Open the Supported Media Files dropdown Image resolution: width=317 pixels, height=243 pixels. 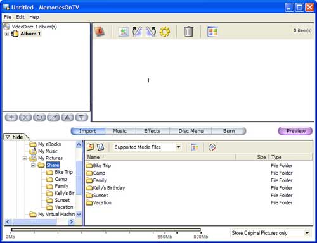179,147
